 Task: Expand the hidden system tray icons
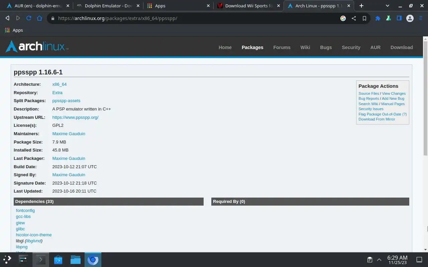[x=379, y=259]
